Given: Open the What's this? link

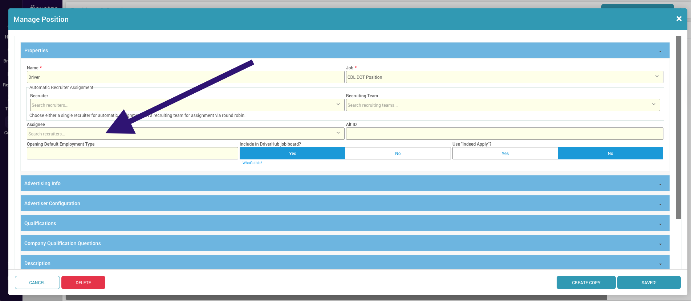Looking at the screenshot, I should click(252, 163).
